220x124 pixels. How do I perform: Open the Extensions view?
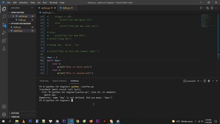pos(4,41)
